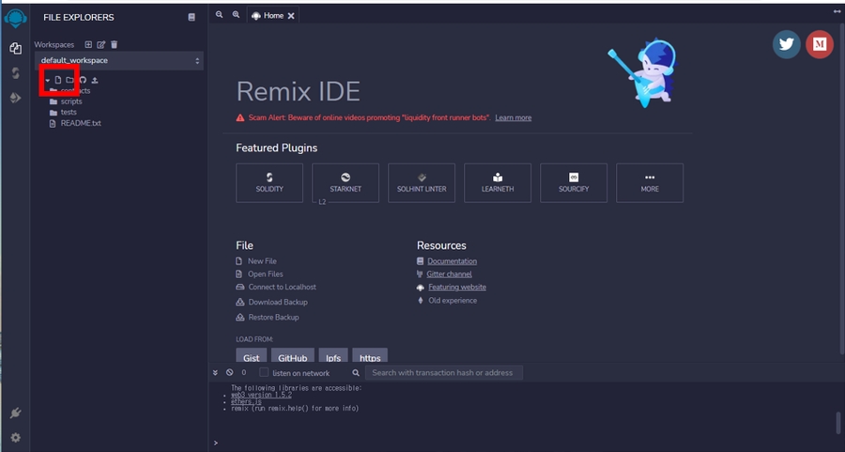Open the Plugin Manager plug icon
845x452 pixels.
[15, 413]
